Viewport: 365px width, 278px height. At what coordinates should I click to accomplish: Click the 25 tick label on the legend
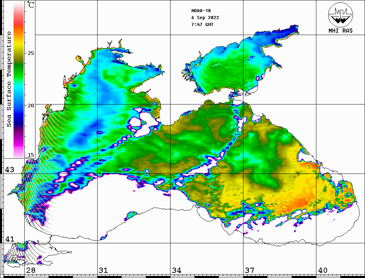[31, 53]
